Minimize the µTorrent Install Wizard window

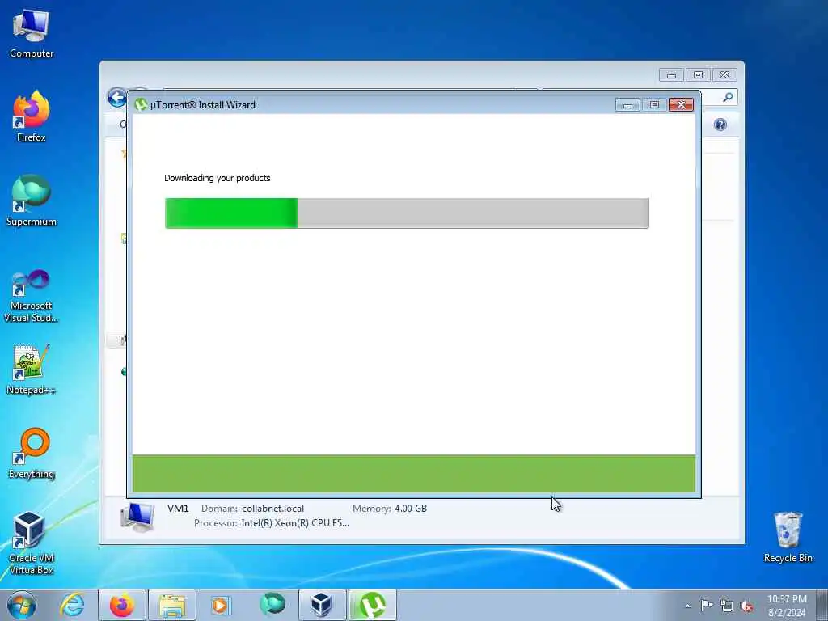[627, 105]
